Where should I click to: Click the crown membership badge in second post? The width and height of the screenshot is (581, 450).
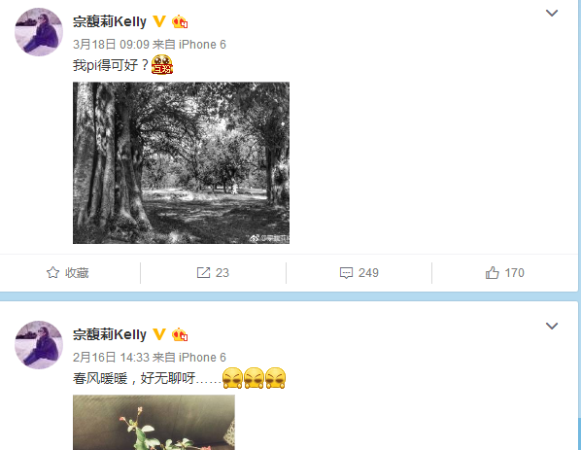point(180,334)
